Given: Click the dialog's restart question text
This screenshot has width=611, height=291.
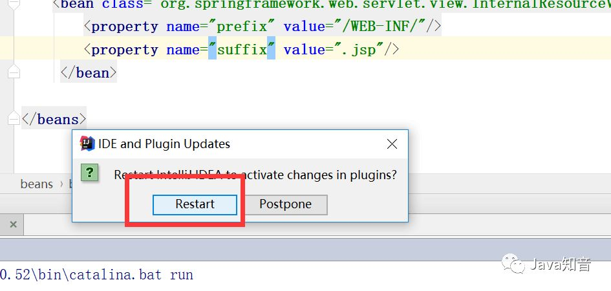Looking at the screenshot, I should [255, 175].
